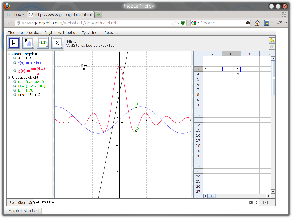Viewport: 292px width, 218px height.
Task: Open the Vaihtoehdot menu
Action: 68,32
